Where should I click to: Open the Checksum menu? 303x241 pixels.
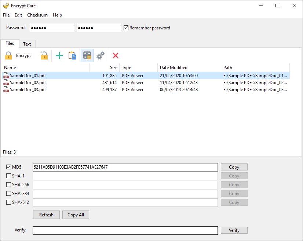pos(37,15)
